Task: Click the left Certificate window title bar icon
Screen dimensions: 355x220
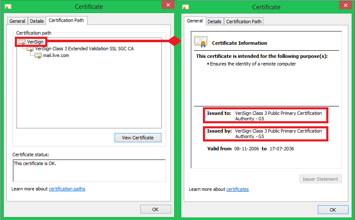Action: [8, 7]
